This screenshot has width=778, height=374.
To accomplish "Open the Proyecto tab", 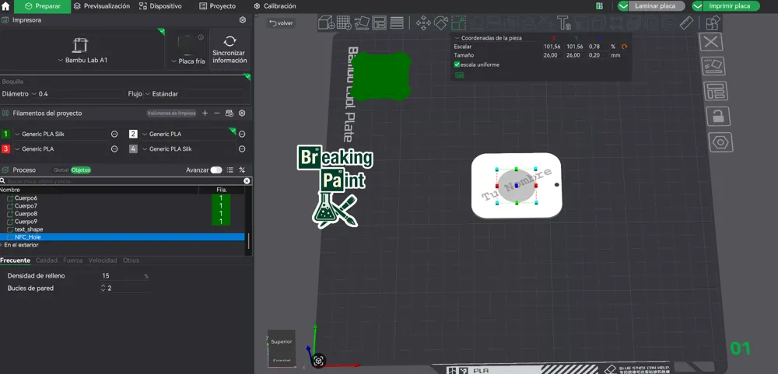I will 217,6.
